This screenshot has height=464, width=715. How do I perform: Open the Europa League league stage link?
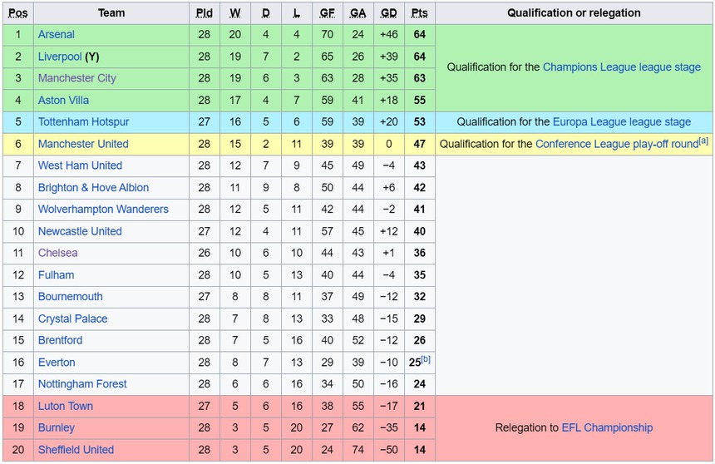point(621,122)
